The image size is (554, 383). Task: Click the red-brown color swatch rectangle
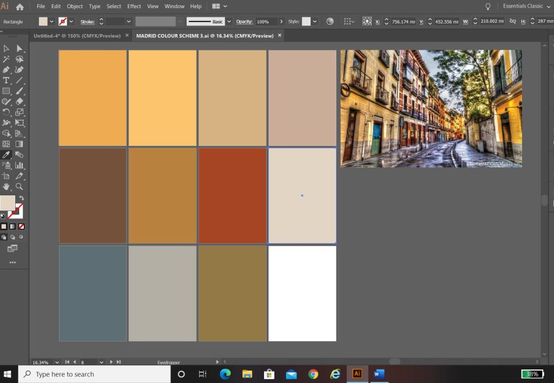(x=232, y=195)
